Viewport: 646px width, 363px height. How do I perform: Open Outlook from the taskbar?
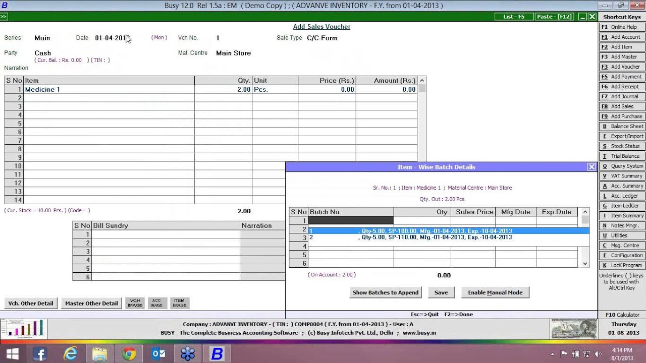tap(158, 354)
